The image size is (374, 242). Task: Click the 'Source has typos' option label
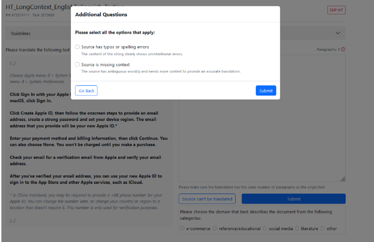point(115,47)
